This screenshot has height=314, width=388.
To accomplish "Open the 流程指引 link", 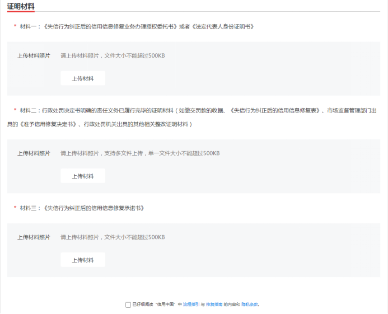I will pyautogui.click(x=191, y=304).
